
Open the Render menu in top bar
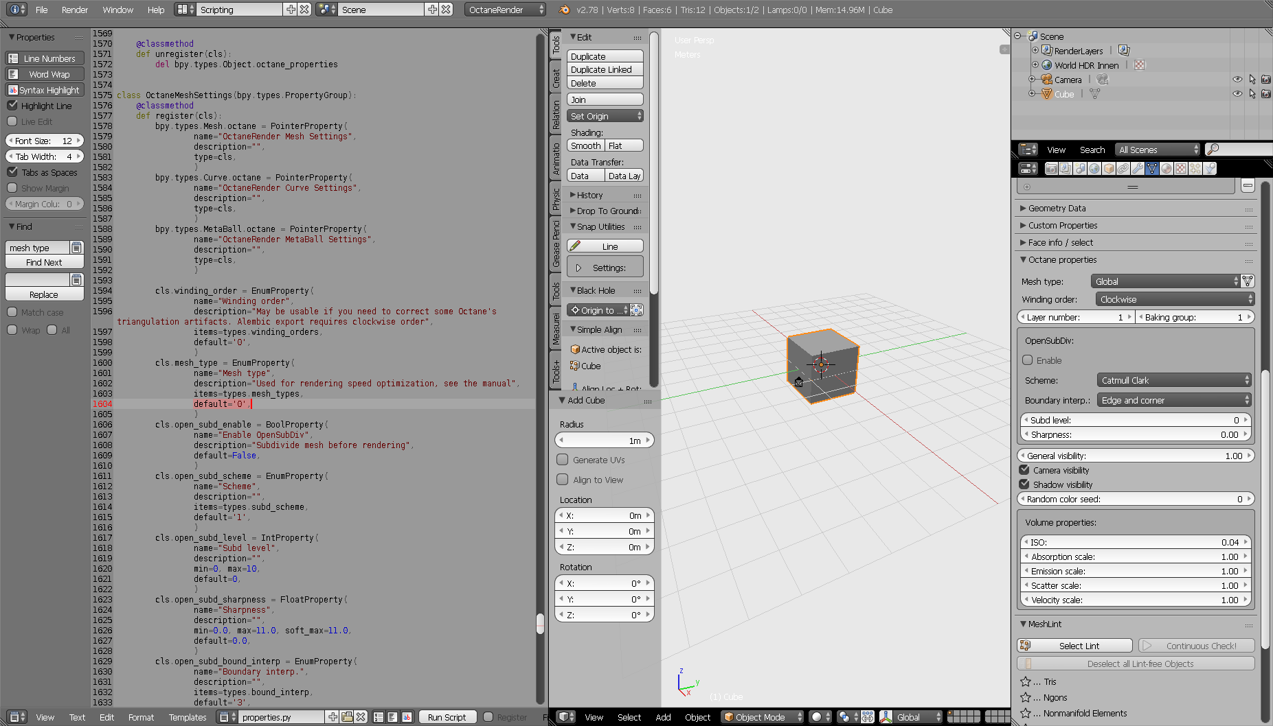(x=74, y=10)
